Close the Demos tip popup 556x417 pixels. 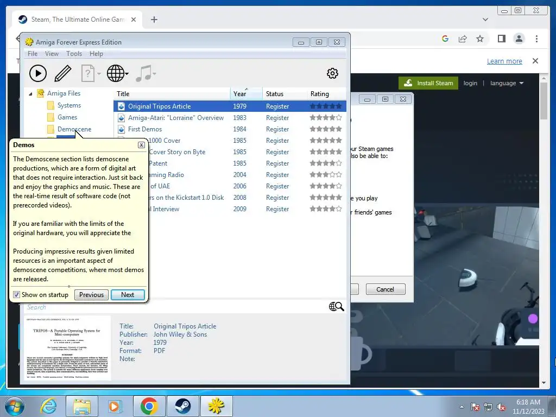[141, 145]
